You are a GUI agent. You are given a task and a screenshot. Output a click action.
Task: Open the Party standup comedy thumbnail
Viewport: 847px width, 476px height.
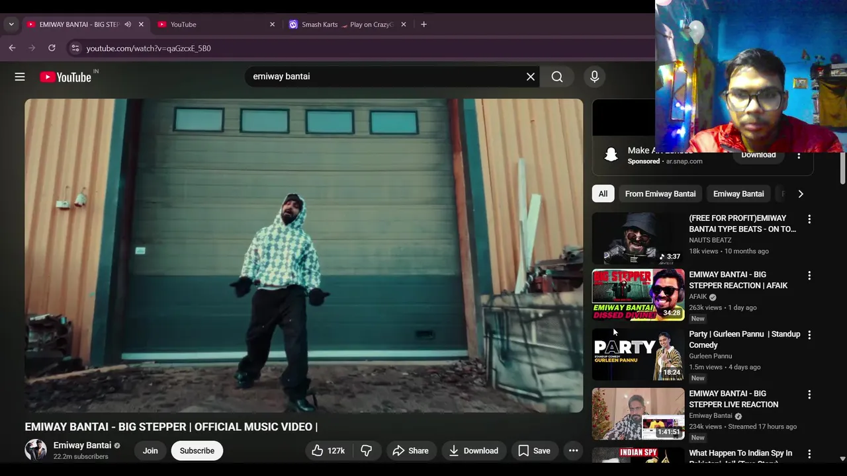(x=638, y=354)
